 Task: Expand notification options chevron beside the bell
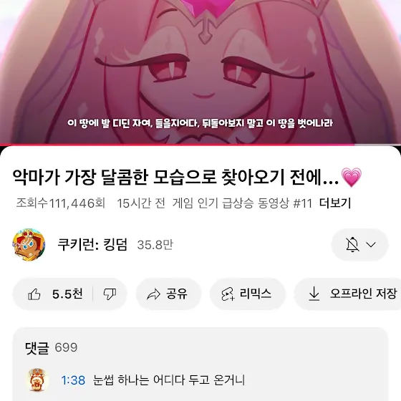[371, 244]
